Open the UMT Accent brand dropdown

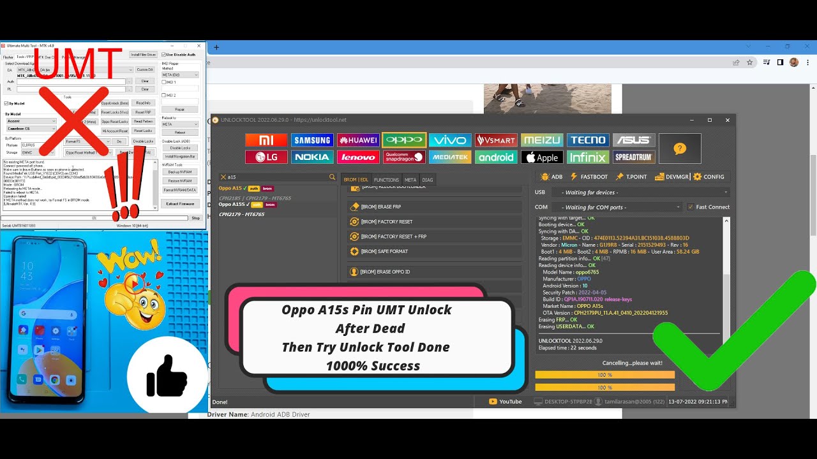click(31, 121)
